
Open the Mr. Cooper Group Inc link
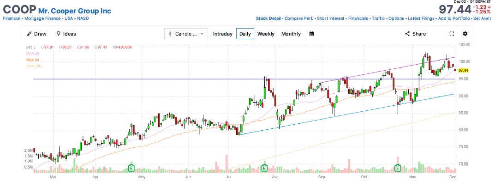point(74,11)
